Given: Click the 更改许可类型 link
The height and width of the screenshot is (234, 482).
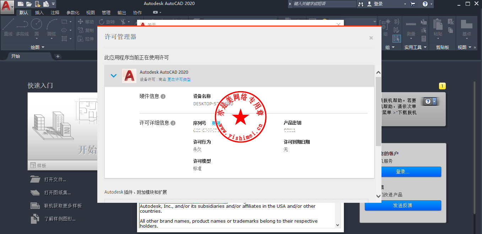Looking at the screenshot, I should click(179, 79).
